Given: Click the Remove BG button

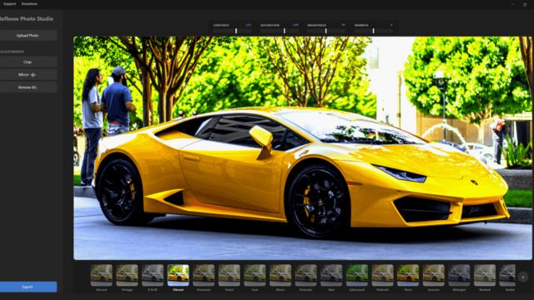Looking at the screenshot, I should [28, 87].
